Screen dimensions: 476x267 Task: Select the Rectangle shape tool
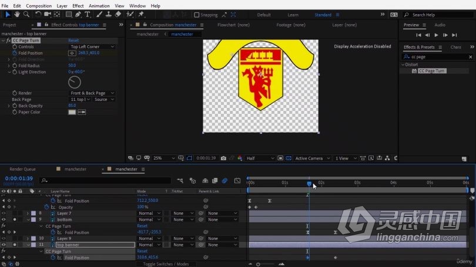click(69, 14)
